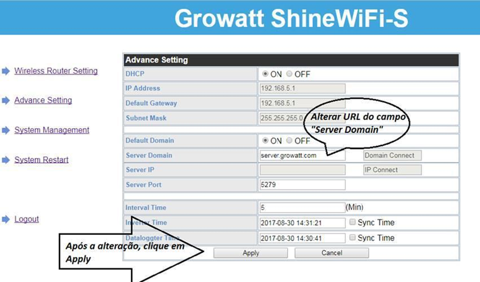The image size is (480, 282).
Task: Click the Advance Setting table header
Action: click(291, 60)
